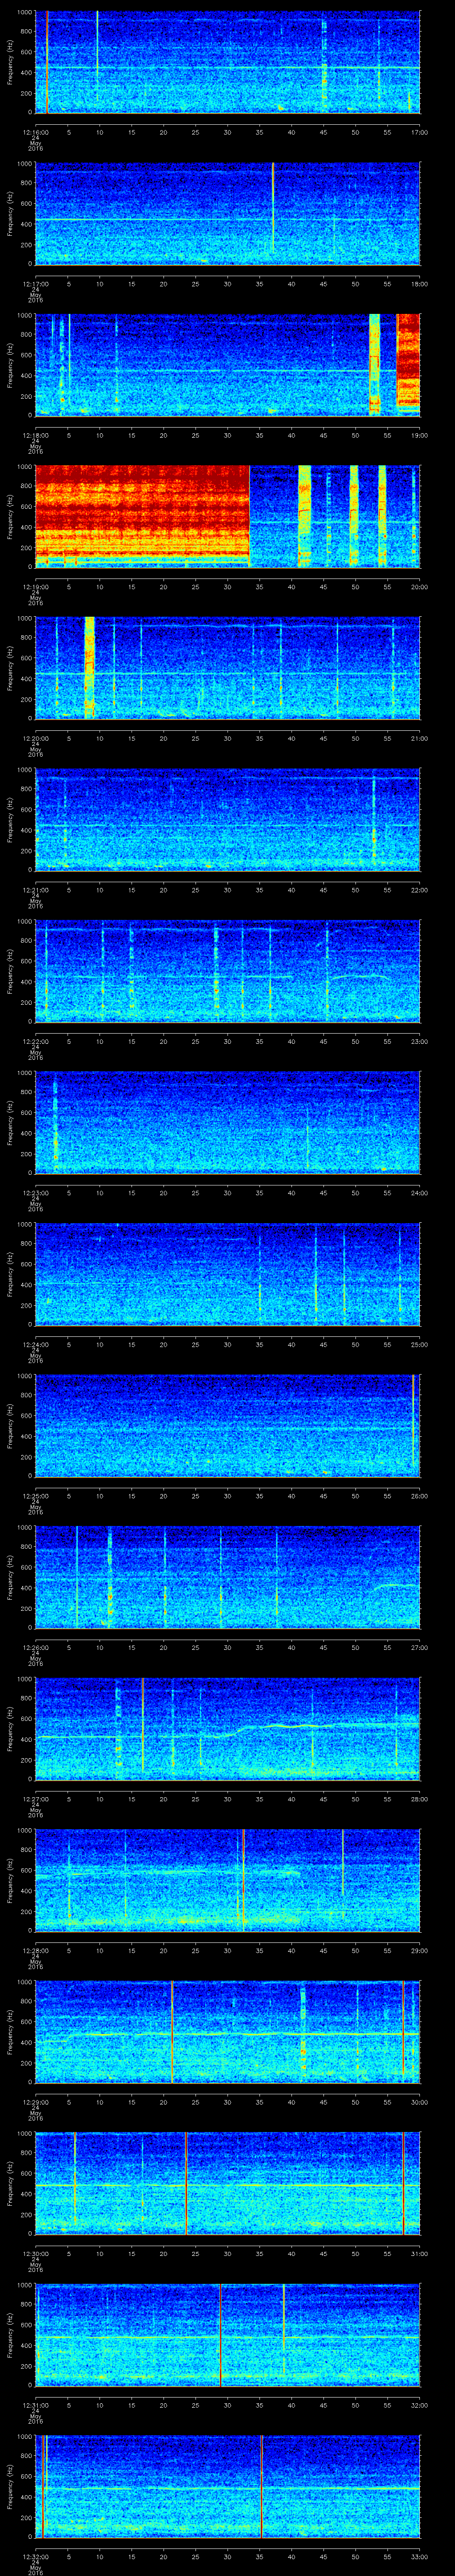
Task: Click the 30:00 end-of-axis time label
Action: click(419, 2102)
